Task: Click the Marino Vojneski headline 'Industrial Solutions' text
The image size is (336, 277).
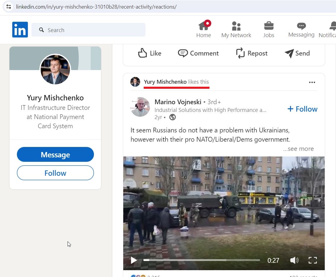Action: point(210,110)
